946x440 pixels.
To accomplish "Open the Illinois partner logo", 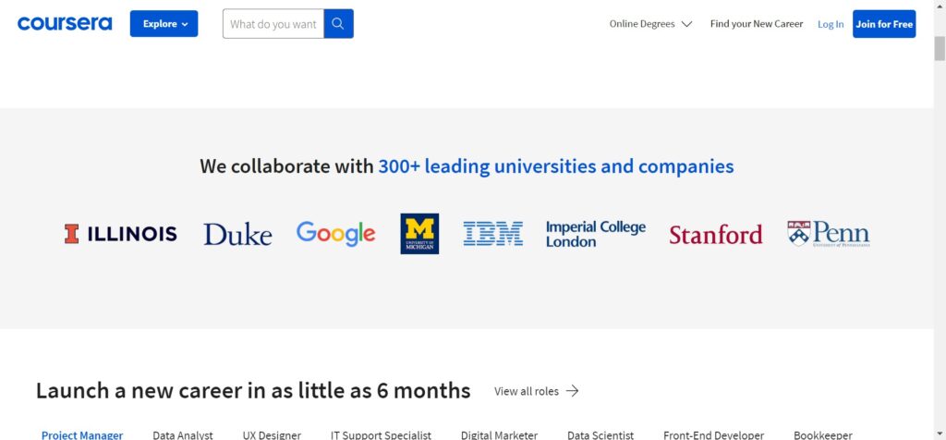I will [121, 234].
